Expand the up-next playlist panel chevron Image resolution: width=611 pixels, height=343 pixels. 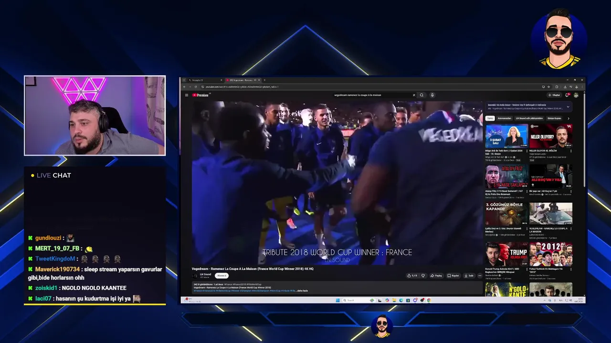pyautogui.click(x=568, y=107)
